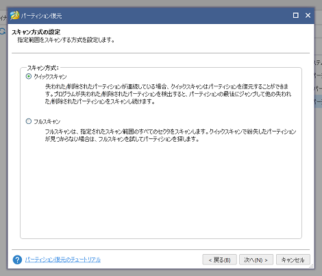Click the partially hidden refresh icon behind dialog
322x276 pixels.
(x=3, y=32)
